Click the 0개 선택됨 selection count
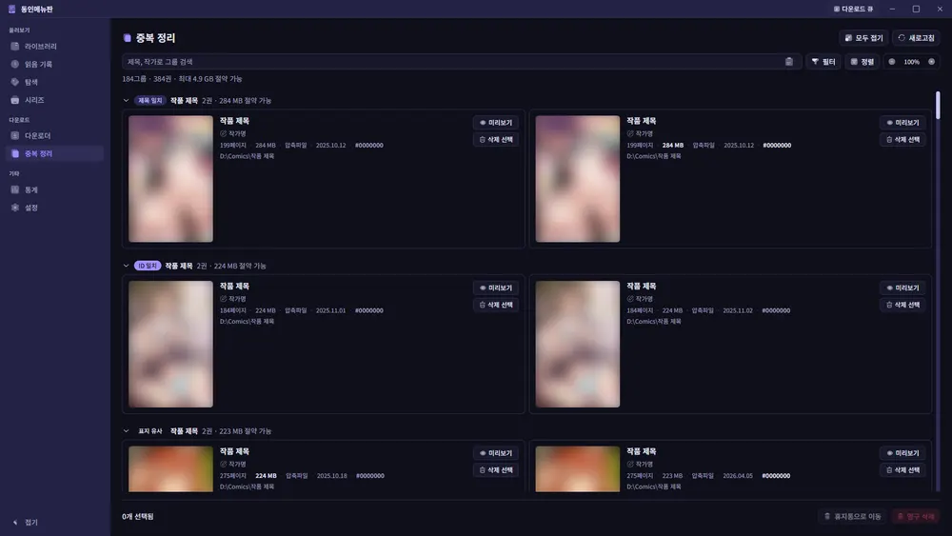Image resolution: width=952 pixels, height=536 pixels. click(138, 517)
